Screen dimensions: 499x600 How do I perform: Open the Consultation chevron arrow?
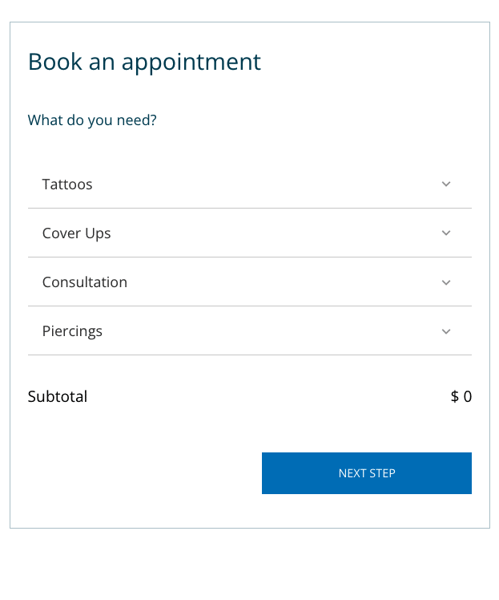tap(446, 282)
